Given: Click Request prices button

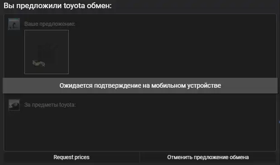Looking at the screenshot, I should (x=71, y=157).
